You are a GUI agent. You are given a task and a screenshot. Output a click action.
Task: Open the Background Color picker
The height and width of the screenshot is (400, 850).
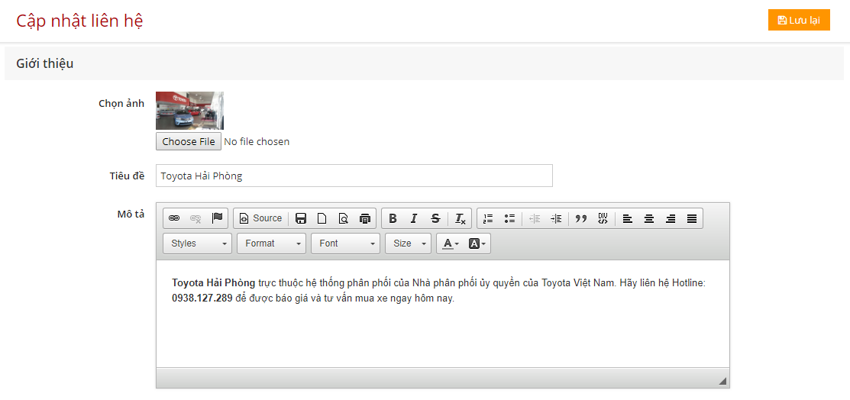pyautogui.click(x=477, y=244)
